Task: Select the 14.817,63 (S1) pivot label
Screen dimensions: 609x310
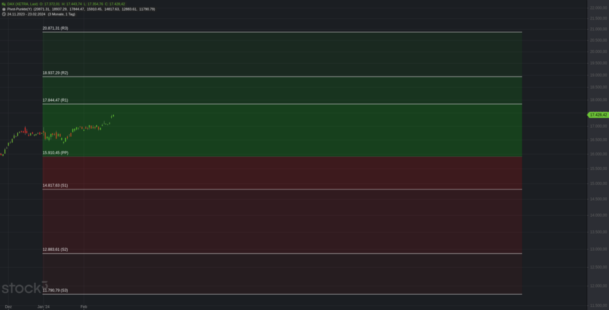Action: [x=55, y=185]
